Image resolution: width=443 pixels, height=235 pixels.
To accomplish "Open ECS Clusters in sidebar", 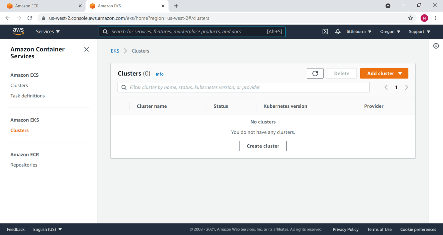I will 19,85.
